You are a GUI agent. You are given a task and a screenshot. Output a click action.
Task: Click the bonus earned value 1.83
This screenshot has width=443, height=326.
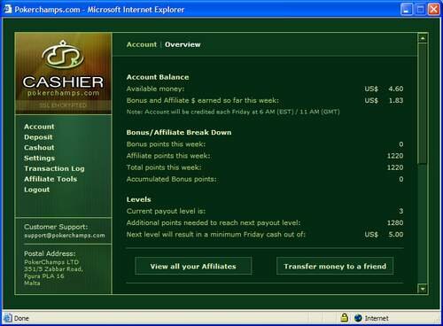(396, 100)
